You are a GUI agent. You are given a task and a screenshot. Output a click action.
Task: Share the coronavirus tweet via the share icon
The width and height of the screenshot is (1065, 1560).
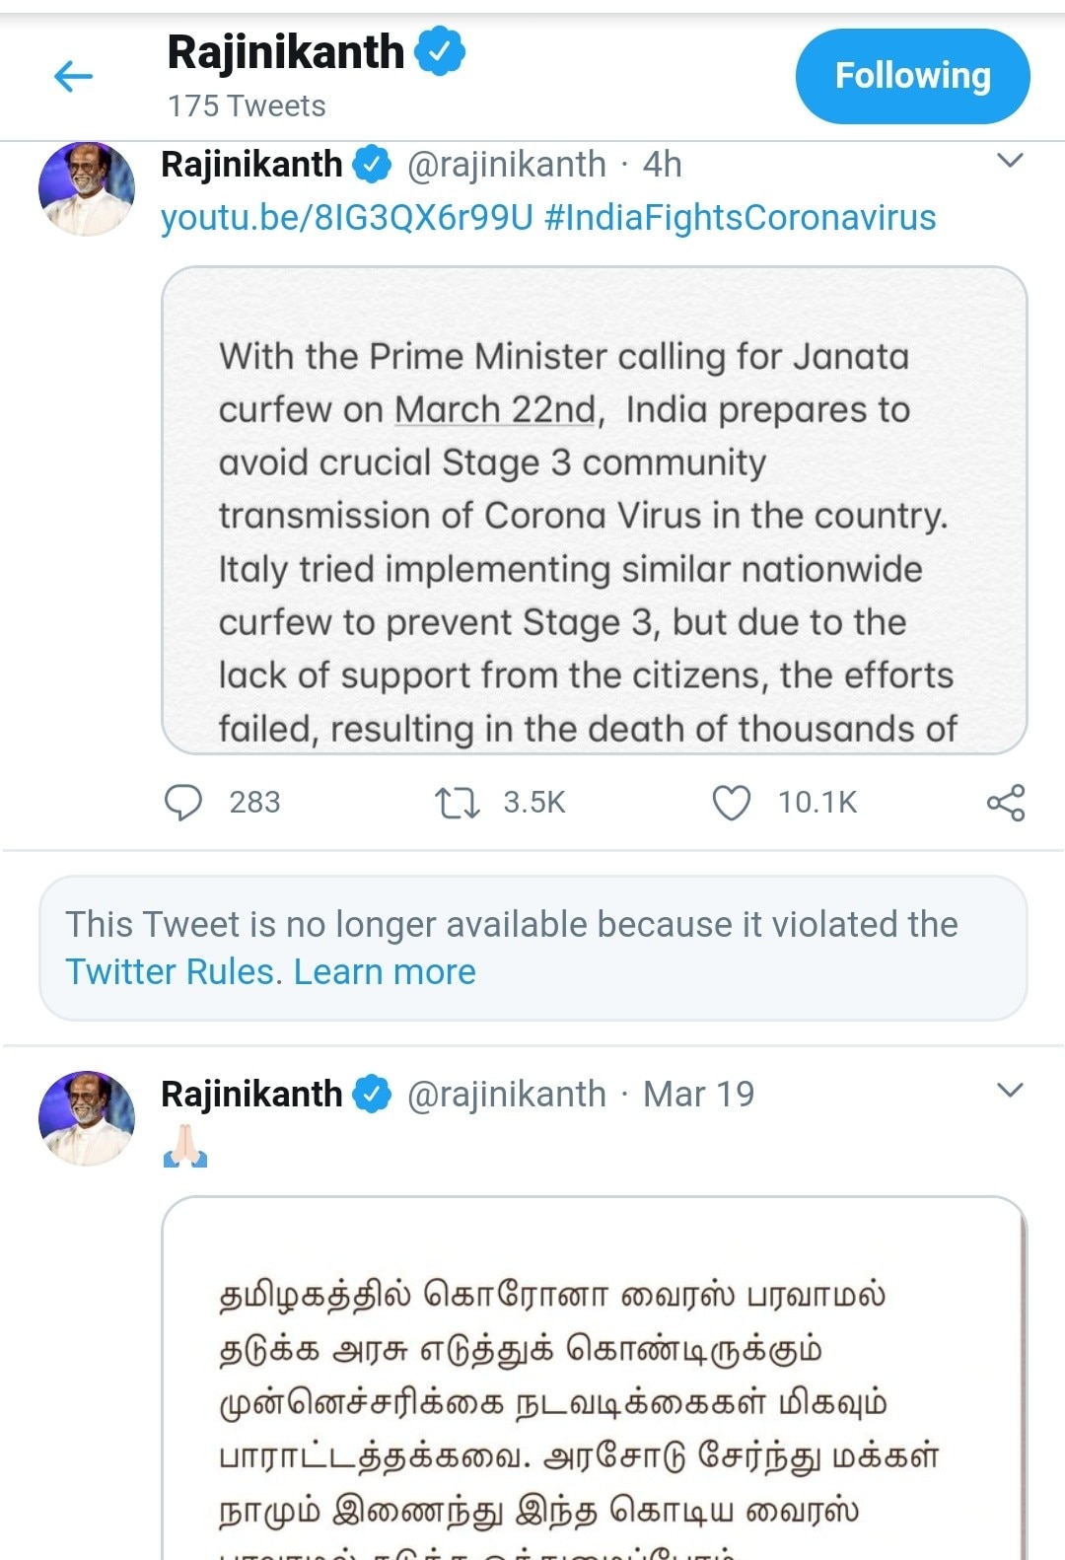coord(1006,803)
